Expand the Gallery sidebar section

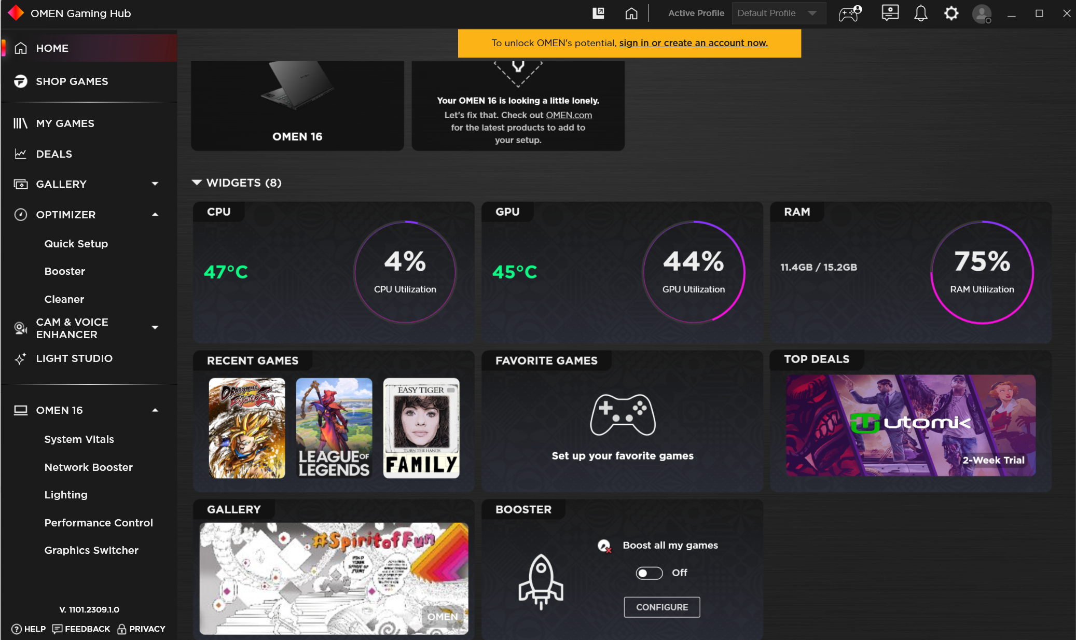point(155,184)
